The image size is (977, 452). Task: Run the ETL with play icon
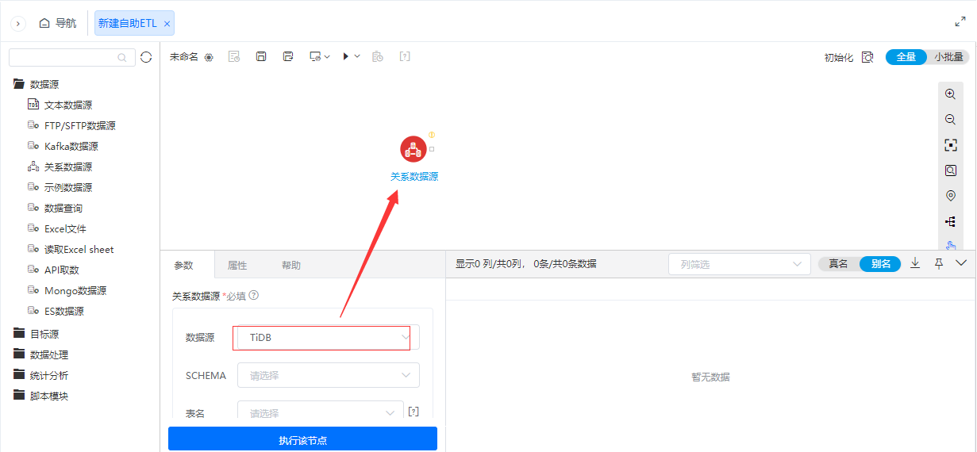(x=346, y=56)
